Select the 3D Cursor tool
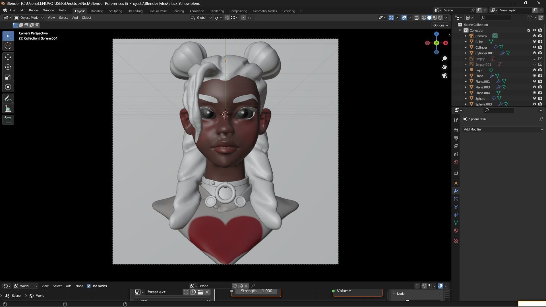Image resolution: width=546 pixels, height=307 pixels. [x=8, y=46]
